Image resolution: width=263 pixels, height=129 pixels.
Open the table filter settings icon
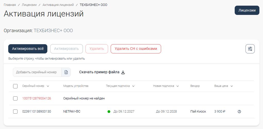250,49
